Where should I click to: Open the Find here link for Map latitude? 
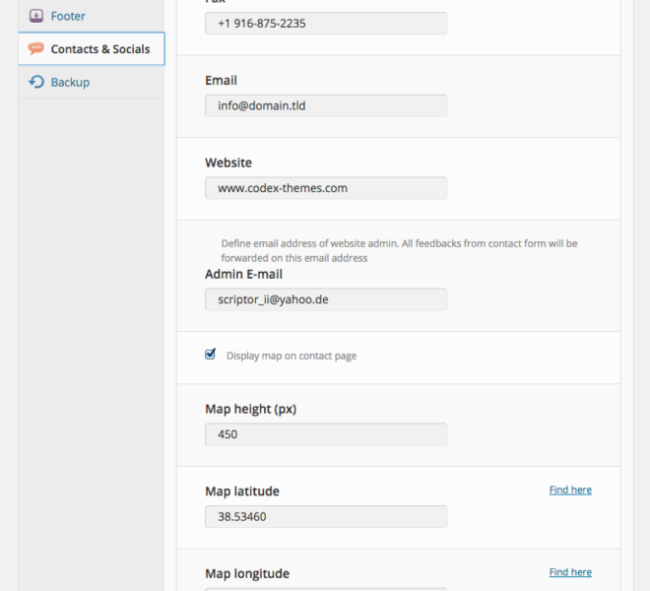pyautogui.click(x=570, y=490)
